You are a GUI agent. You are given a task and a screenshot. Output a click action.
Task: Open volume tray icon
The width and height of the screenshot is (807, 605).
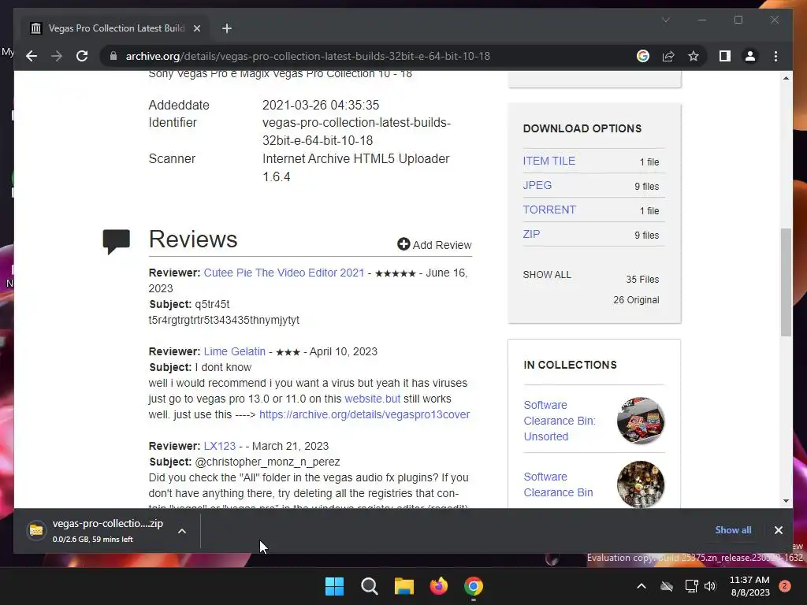coord(710,586)
